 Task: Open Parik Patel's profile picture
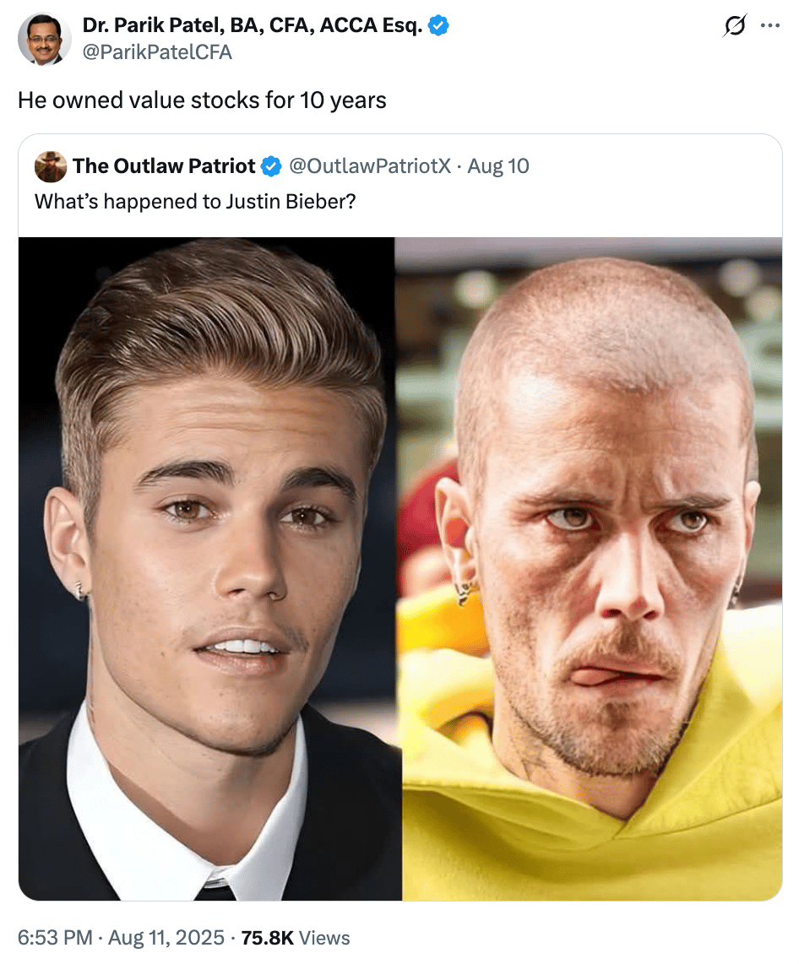[x=44, y=38]
